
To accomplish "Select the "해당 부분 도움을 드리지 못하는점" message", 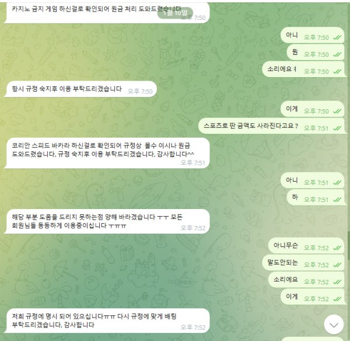I will tap(107, 221).
